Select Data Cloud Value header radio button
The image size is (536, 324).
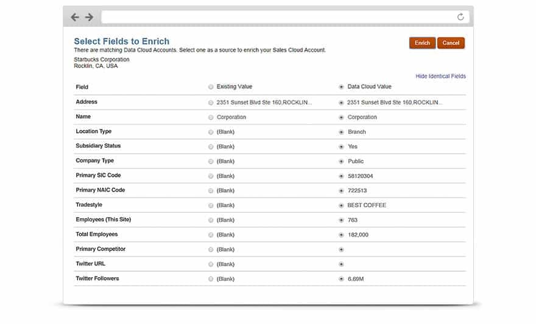tap(341, 88)
